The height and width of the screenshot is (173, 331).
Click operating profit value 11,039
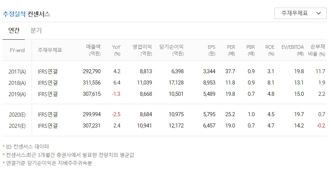pos(145,83)
